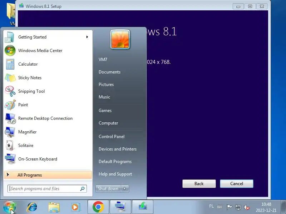Open Sticky Notes icon
The height and width of the screenshot is (214, 286).
coord(10,78)
